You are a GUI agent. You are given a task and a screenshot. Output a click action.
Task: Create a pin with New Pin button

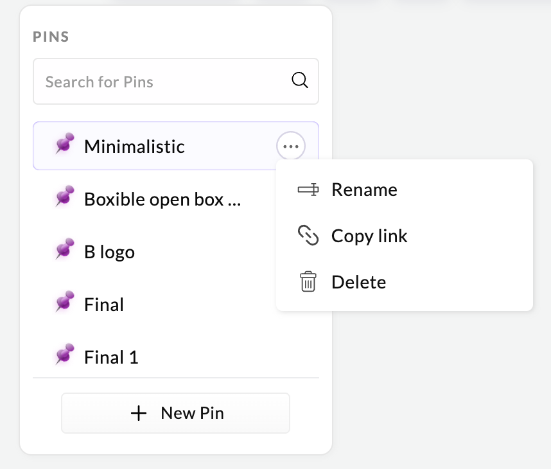point(176,413)
